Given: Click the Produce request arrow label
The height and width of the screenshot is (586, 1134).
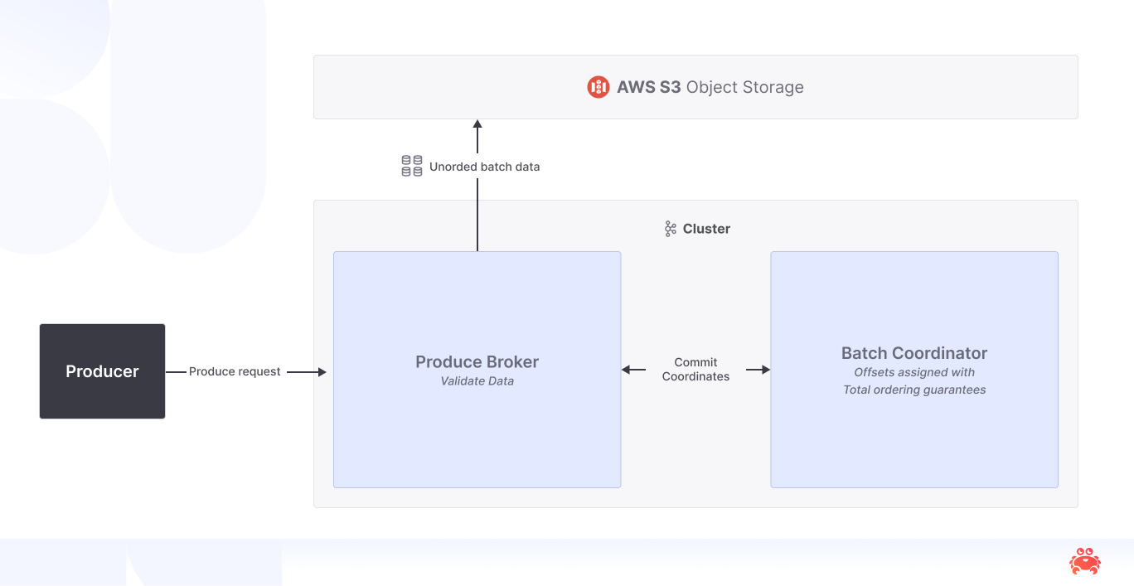Looking at the screenshot, I should [x=235, y=371].
